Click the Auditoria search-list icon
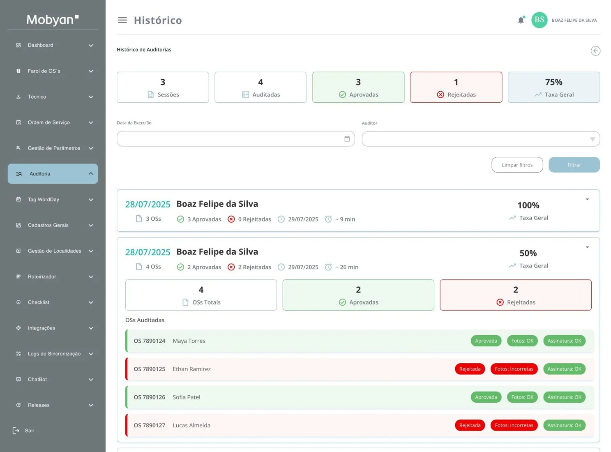611x452 pixels. (19, 174)
